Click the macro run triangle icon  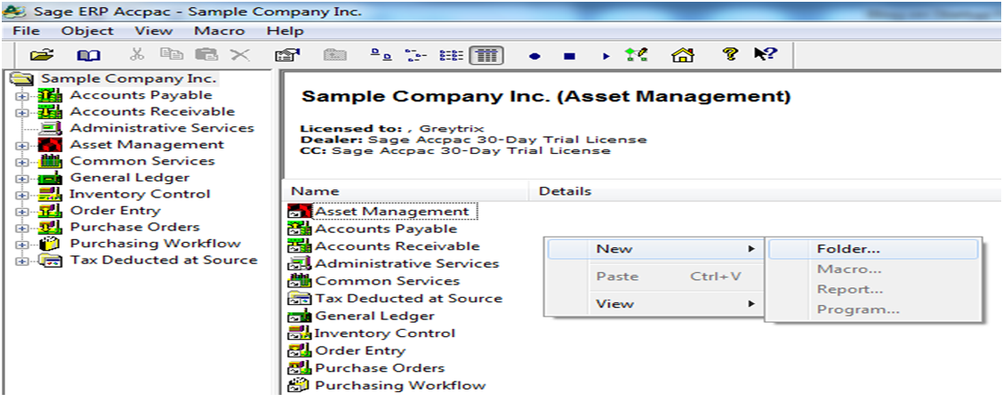[x=606, y=56]
